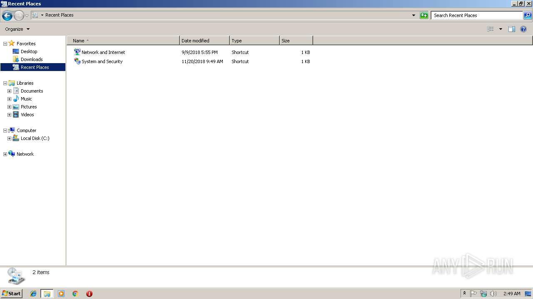Expand the Videos library
The image size is (533, 299).
9,115
